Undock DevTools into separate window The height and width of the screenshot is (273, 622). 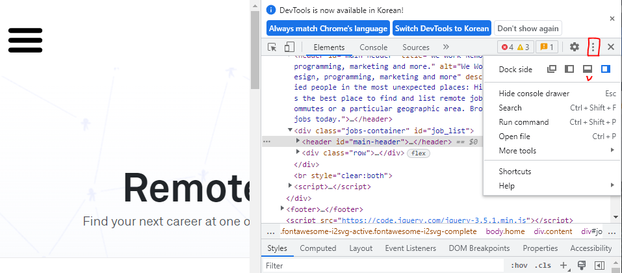(551, 69)
